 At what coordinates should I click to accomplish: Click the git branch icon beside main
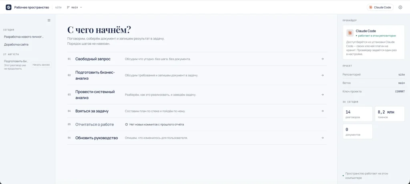tap(68, 7)
